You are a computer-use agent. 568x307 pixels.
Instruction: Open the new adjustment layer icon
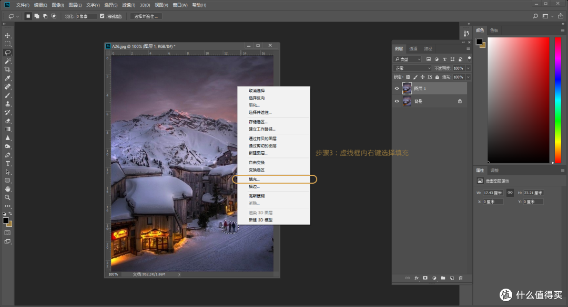(433, 278)
